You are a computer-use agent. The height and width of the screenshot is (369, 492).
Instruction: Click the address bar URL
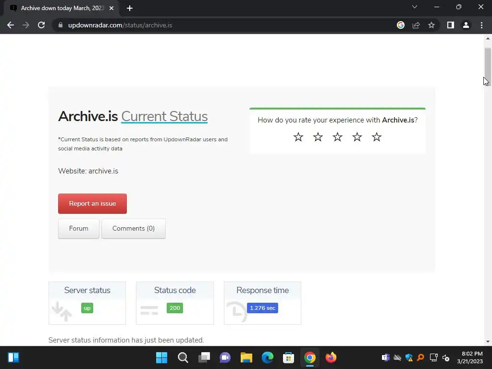click(x=120, y=25)
